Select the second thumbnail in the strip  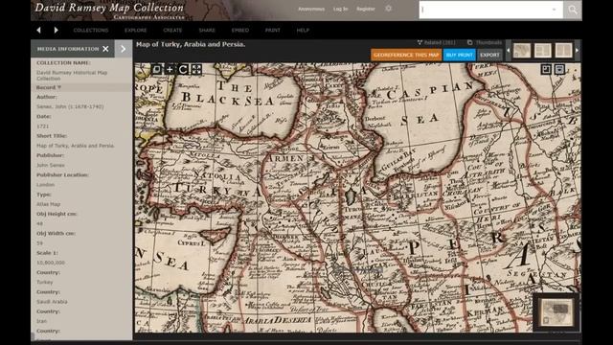543,50
